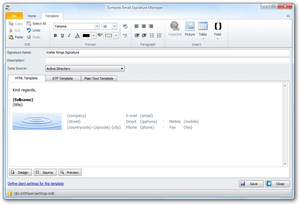The width and height of the screenshot is (300, 205).
Task: Switch to the Plain Text Template tab
Action: click(99, 78)
